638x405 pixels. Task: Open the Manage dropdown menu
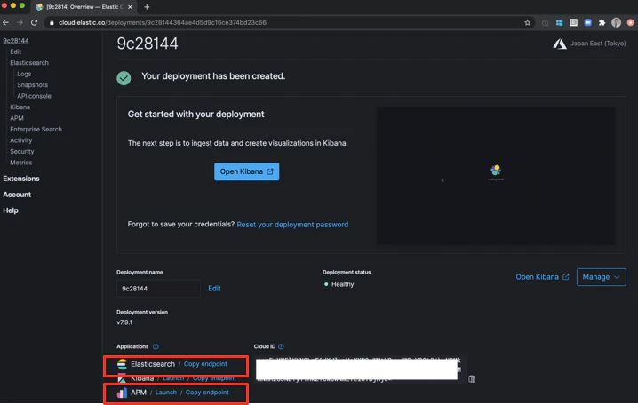[601, 277]
